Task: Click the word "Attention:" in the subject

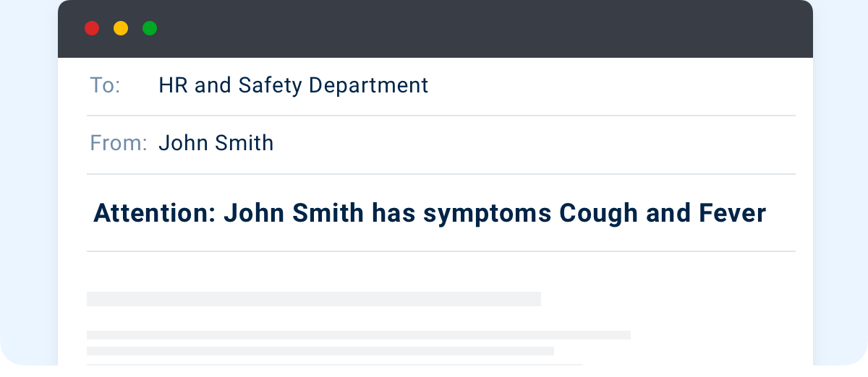Action: (x=154, y=214)
